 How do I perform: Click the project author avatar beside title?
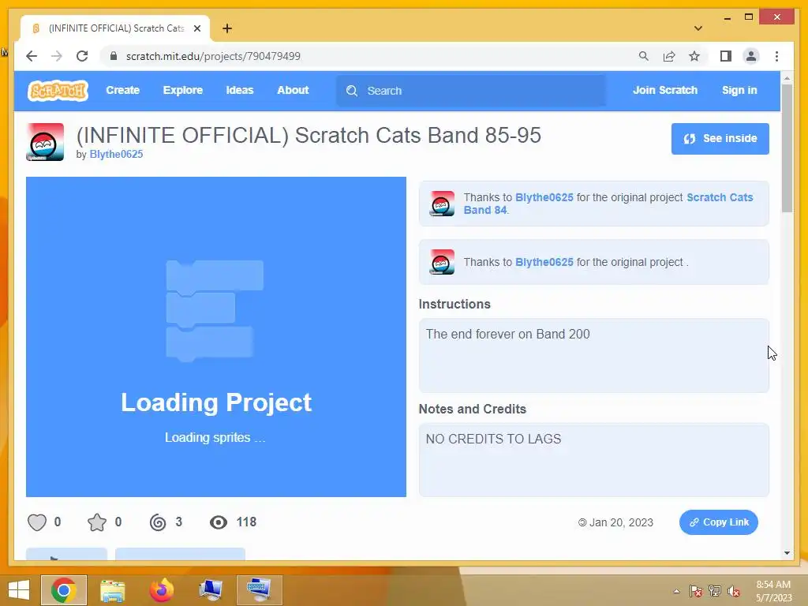[45, 142]
